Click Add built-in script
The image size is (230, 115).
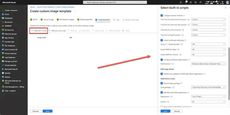pyautogui.click(x=39, y=31)
